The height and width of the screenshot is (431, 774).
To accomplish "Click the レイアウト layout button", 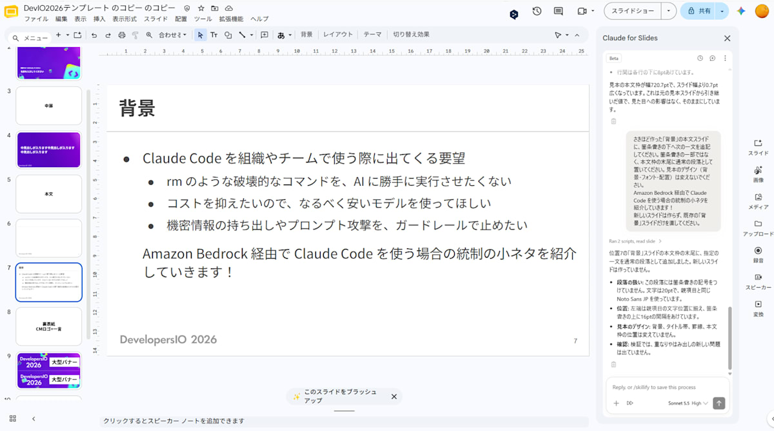I will coord(338,35).
